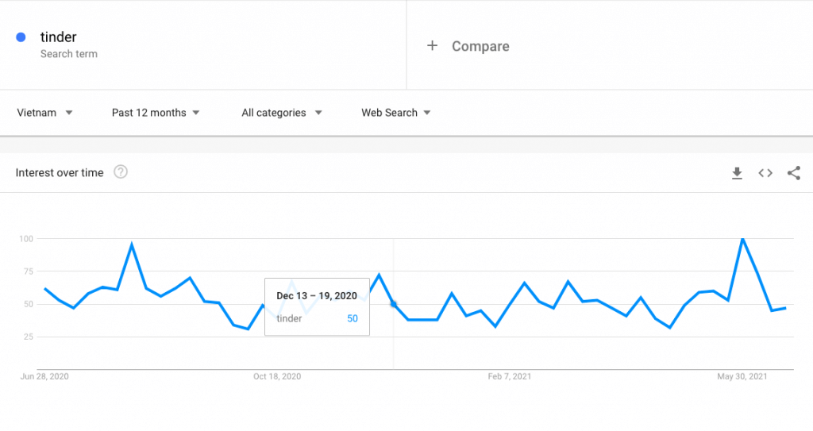Open the Interest over time help icon
This screenshot has width=813, height=431.
pos(121,171)
